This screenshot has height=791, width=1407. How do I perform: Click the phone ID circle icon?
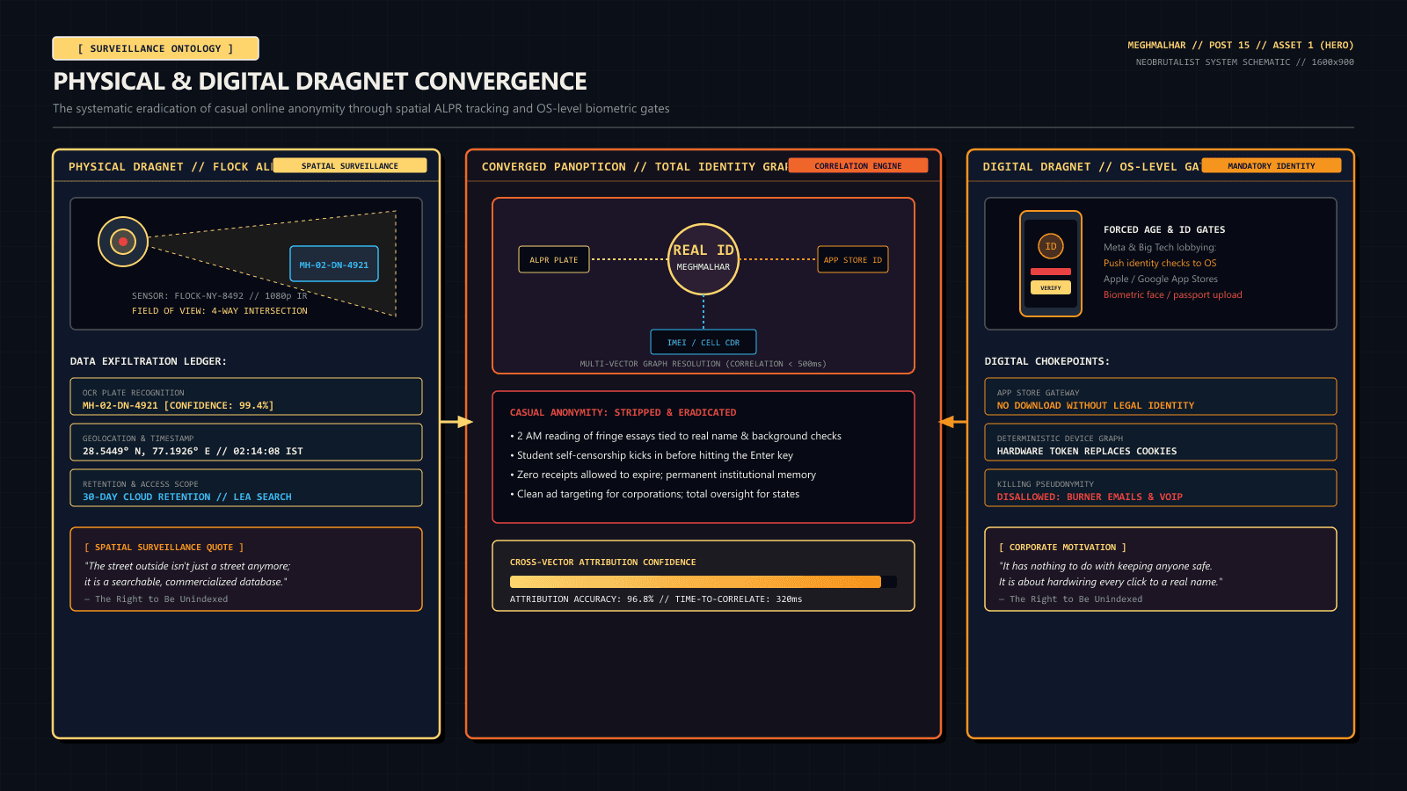(1051, 246)
